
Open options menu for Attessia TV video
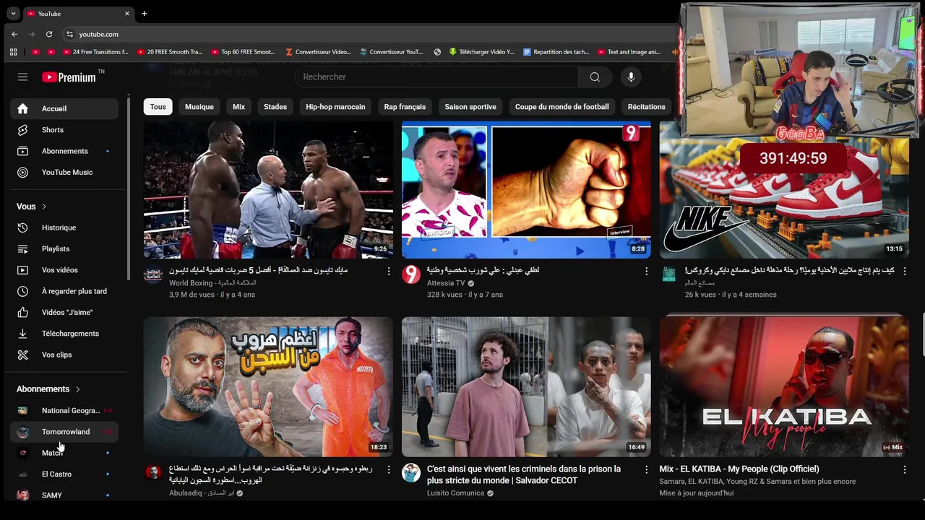647,271
